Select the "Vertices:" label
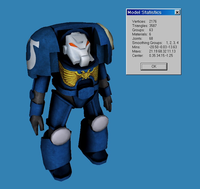The image size is (200, 189). click(139, 21)
